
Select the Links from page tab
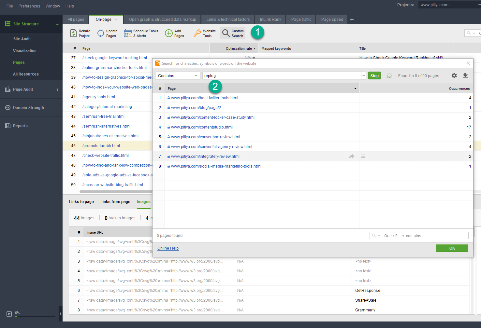pyautogui.click(x=115, y=202)
